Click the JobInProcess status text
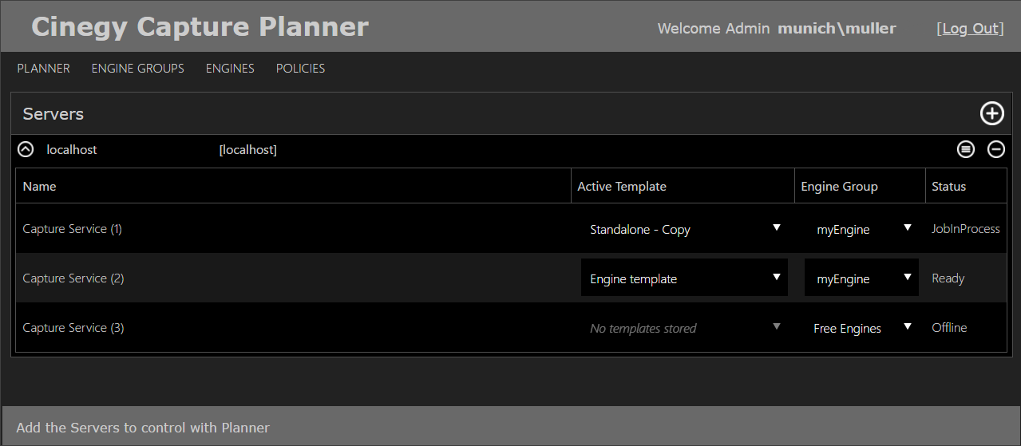This screenshot has height=446, width=1021. (x=965, y=229)
